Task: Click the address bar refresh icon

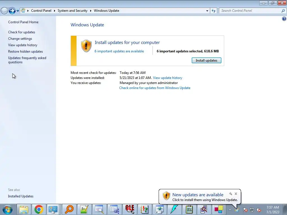Action: [214, 11]
